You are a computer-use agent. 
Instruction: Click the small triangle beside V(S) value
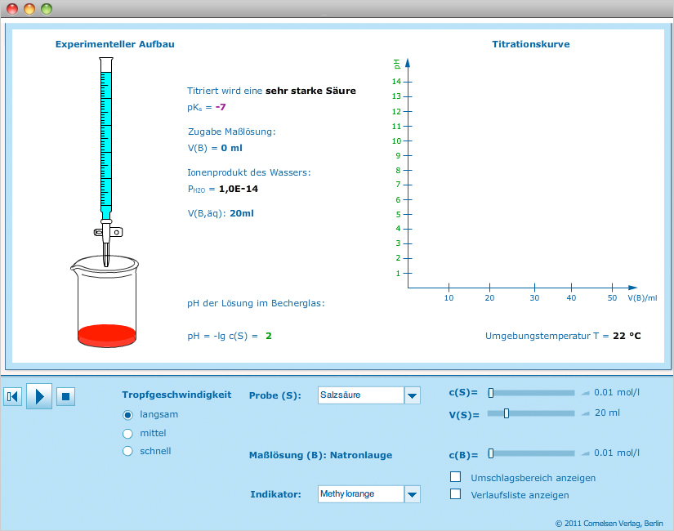point(584,413)
